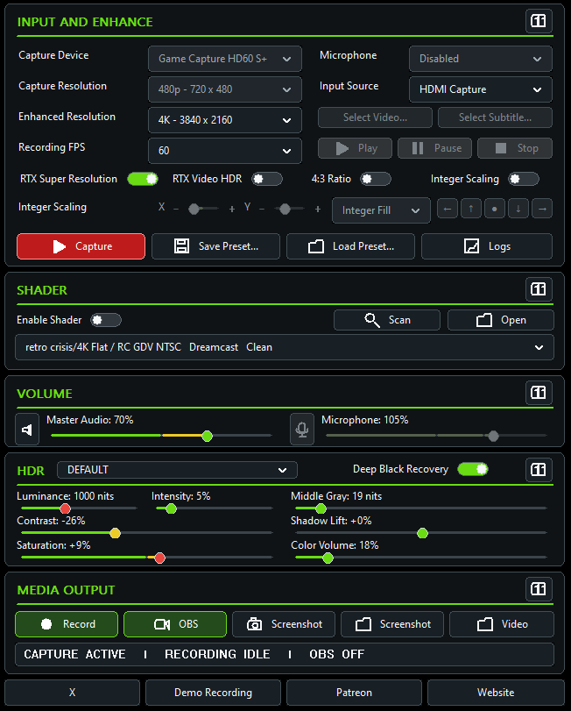The height and width of the screenshot is (711, 571).
Task: Click the Input and Enhance panel layout icon
Action: 539,21
